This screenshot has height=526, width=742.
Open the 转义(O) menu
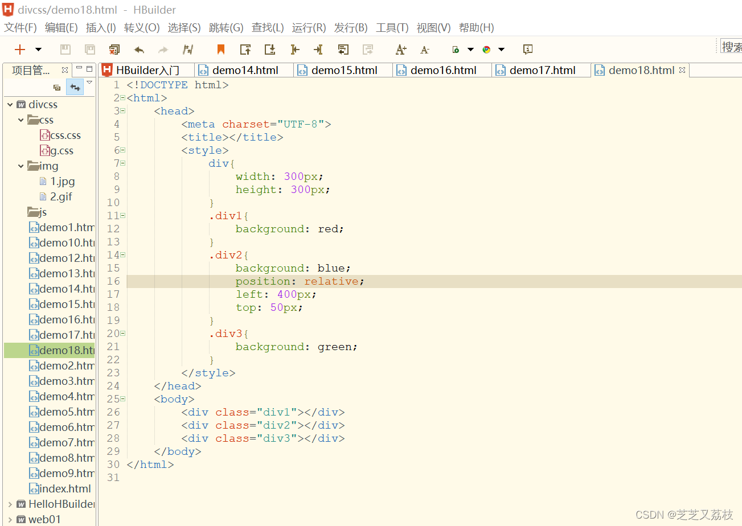pyautogui.click(x=142, y=27)
